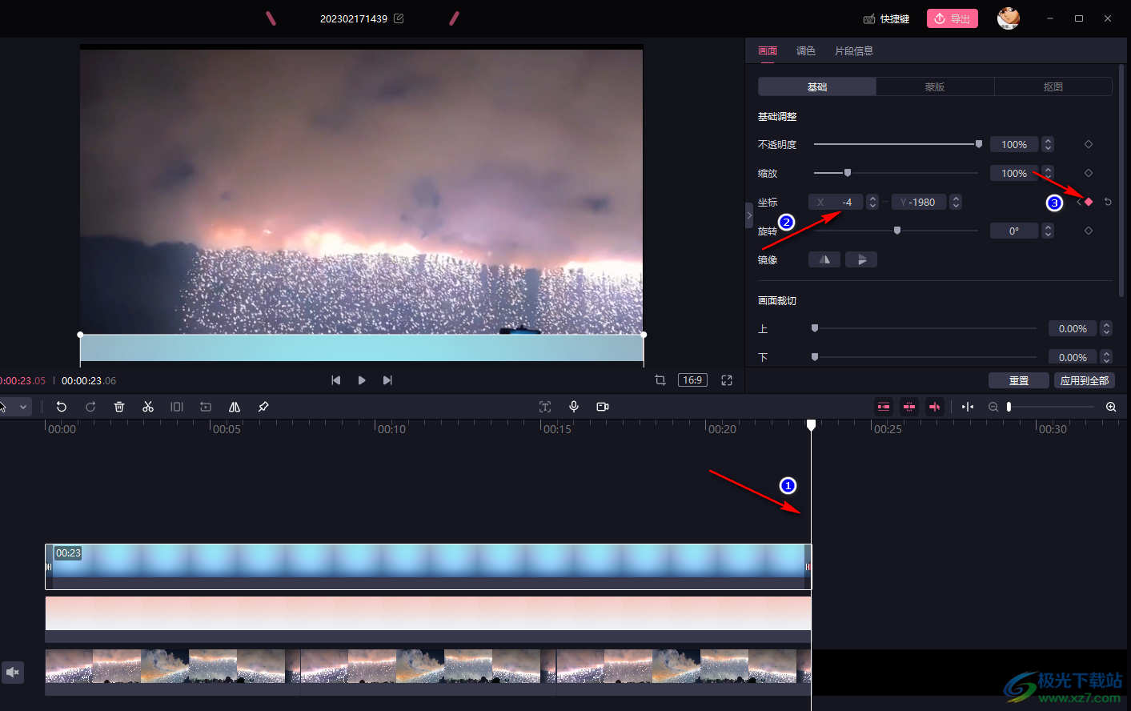The width and height of the screenshot is (1131, 711).
Task: Jump to previous frame
Action: [336, 380]
